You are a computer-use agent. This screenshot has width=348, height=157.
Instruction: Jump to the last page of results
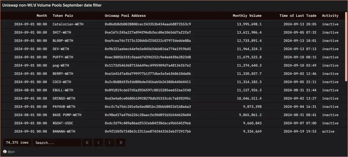[x=121, y=143]
